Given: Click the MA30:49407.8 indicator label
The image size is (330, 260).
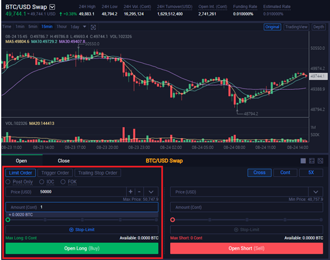Looking at the screenshot, I should point(72,41).
